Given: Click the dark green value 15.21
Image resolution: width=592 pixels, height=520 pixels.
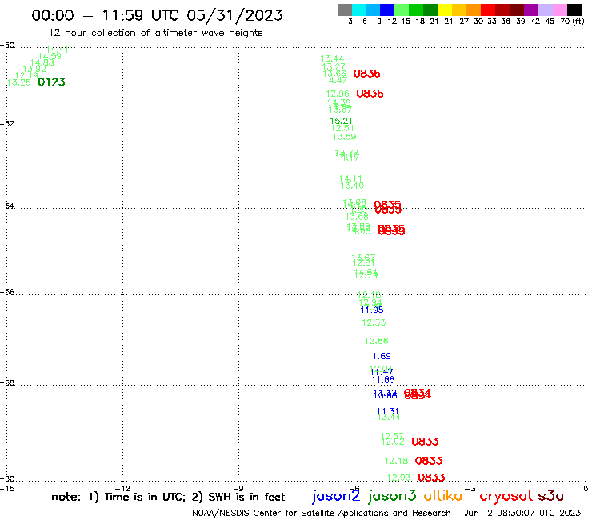Looking at the screenshot, I should pyautogui.click(x=342, y=121).
